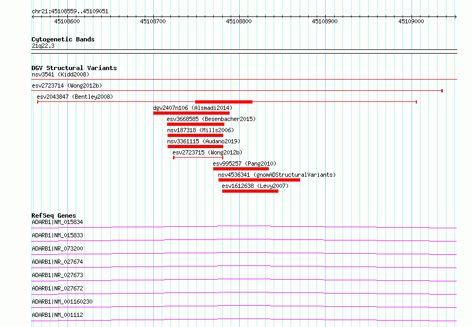Image resolution: width=472 pixels, height=327 pixels.
Task: Open variant esv3668585 (Besenbacher2015) label
Action: pyautogui.click(x=211, y=119)
